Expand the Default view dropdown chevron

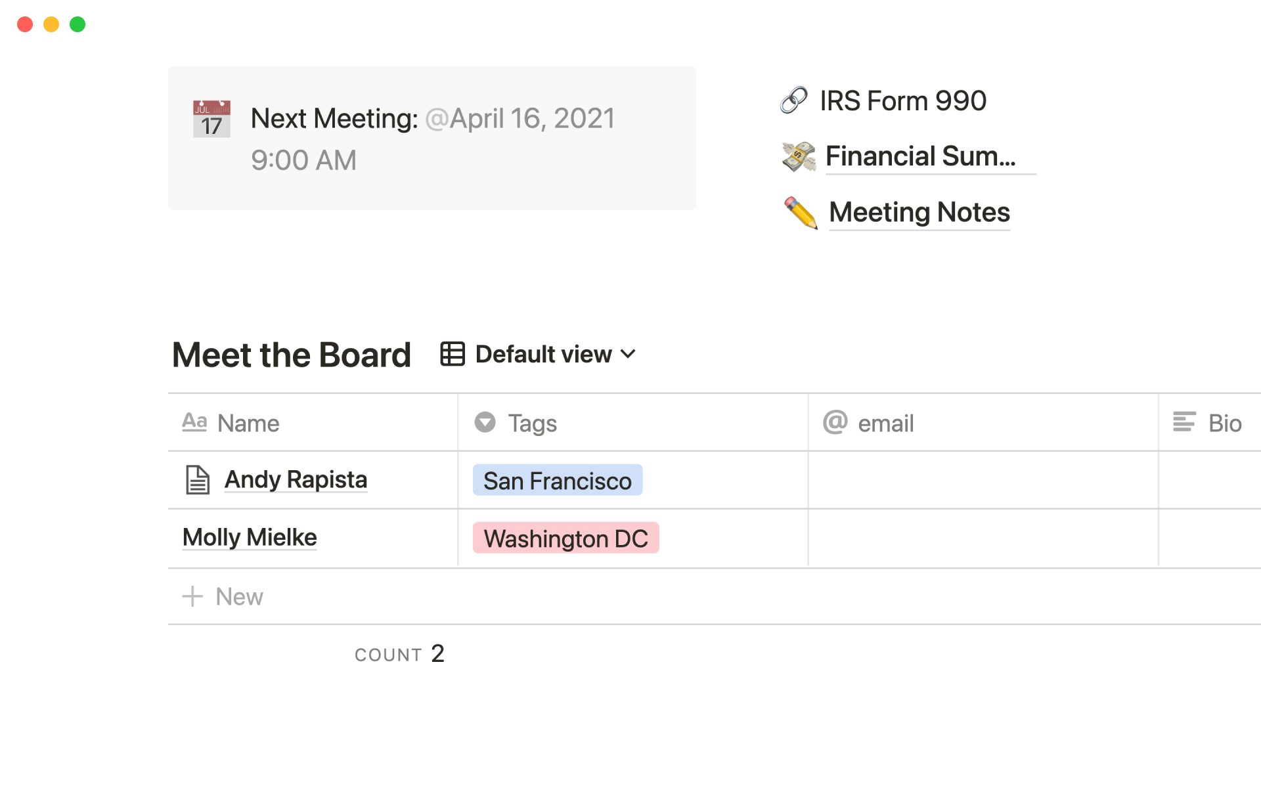629,354
